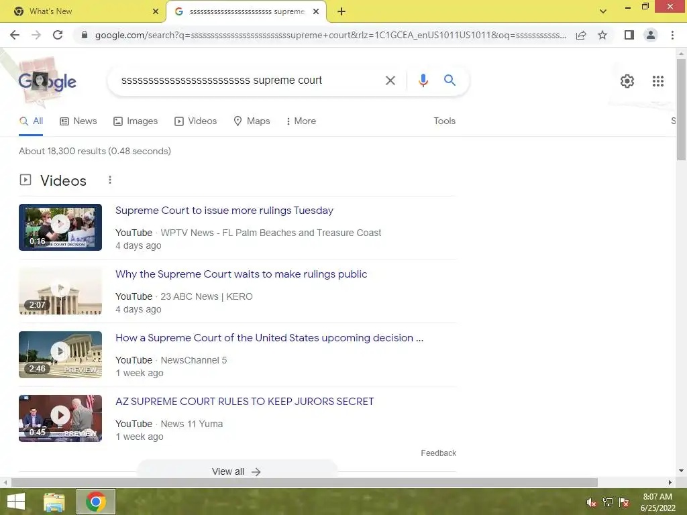
Task: Send Feedback on video results
Action: coord(438,453)
